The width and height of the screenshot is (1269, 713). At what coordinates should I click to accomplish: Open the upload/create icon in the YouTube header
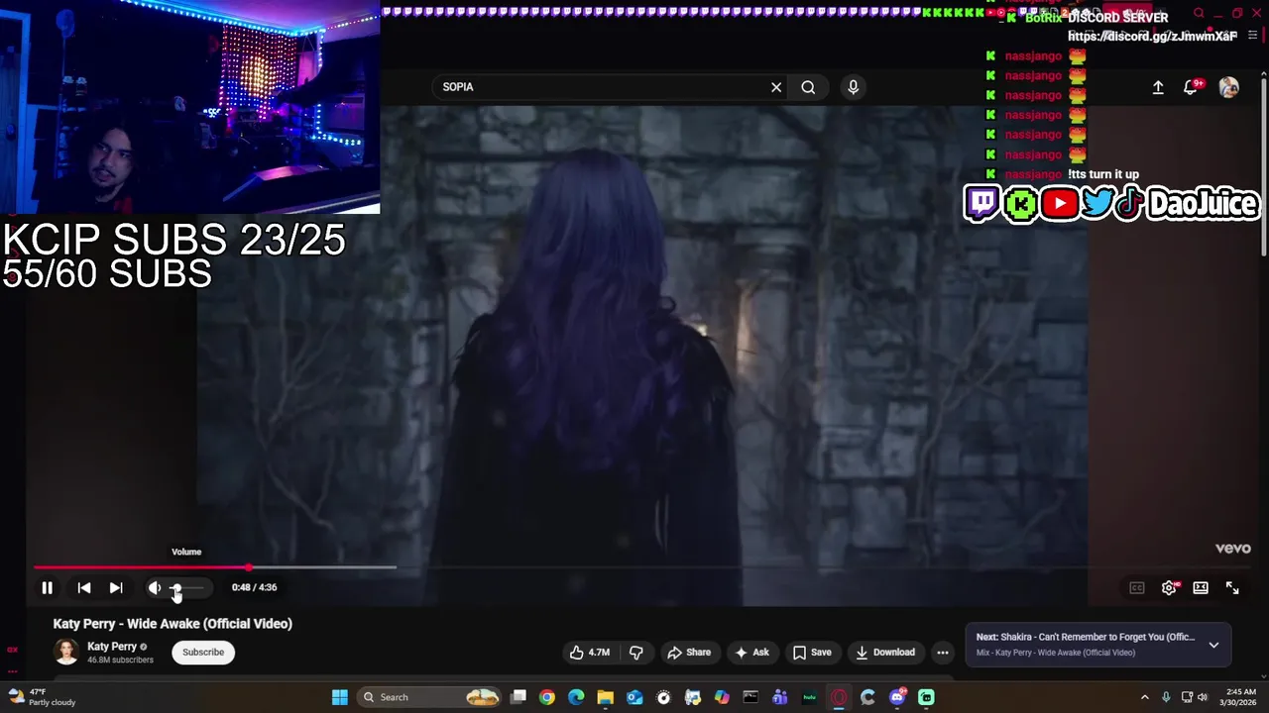[1158, 87]
